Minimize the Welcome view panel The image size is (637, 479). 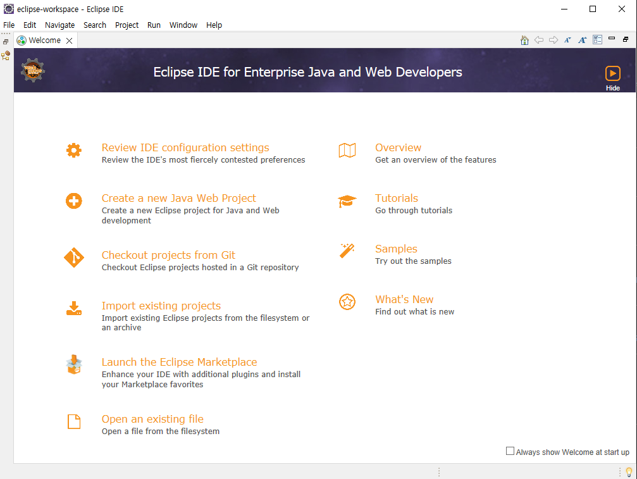click(612, 39)
